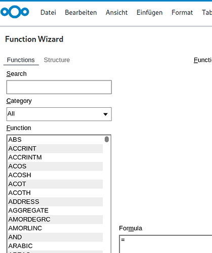
Task: Click the Nextcloud logo icon
Action: [15, 12]
